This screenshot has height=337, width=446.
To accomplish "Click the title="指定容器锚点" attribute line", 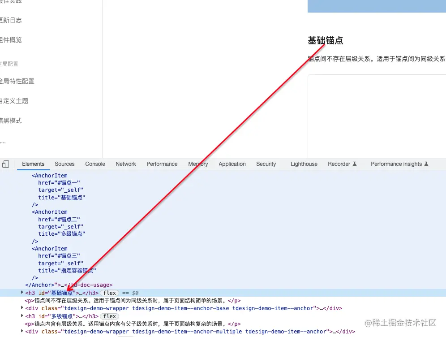I will coord(67,270).
